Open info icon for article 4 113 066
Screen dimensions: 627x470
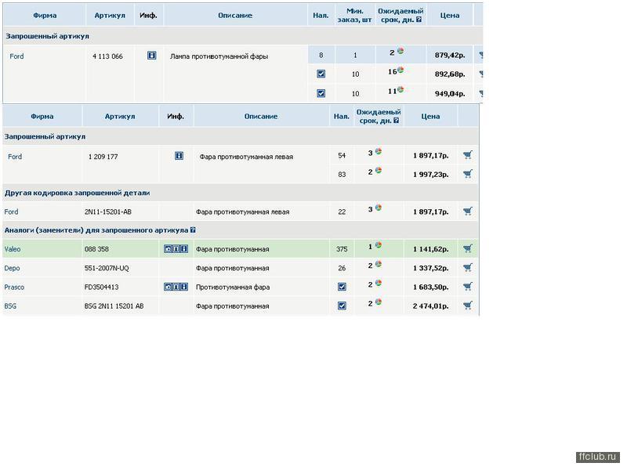pos(151,56)
